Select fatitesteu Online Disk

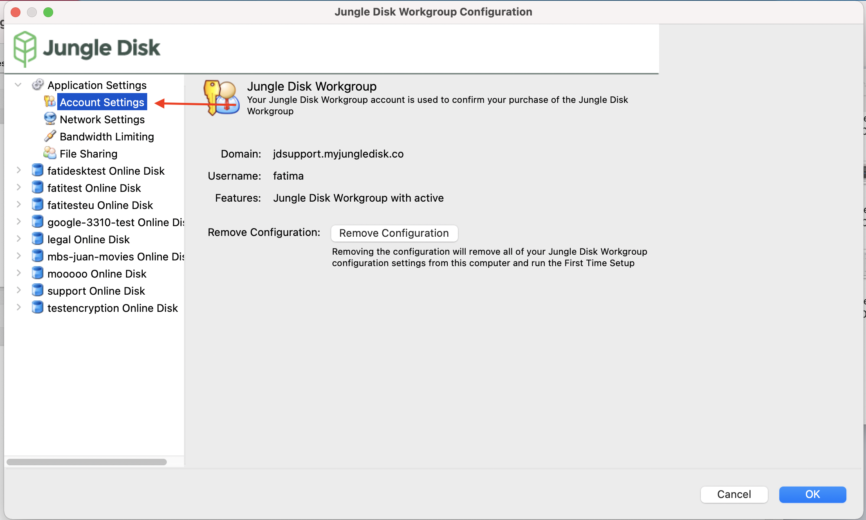click(x=100, y=205)
